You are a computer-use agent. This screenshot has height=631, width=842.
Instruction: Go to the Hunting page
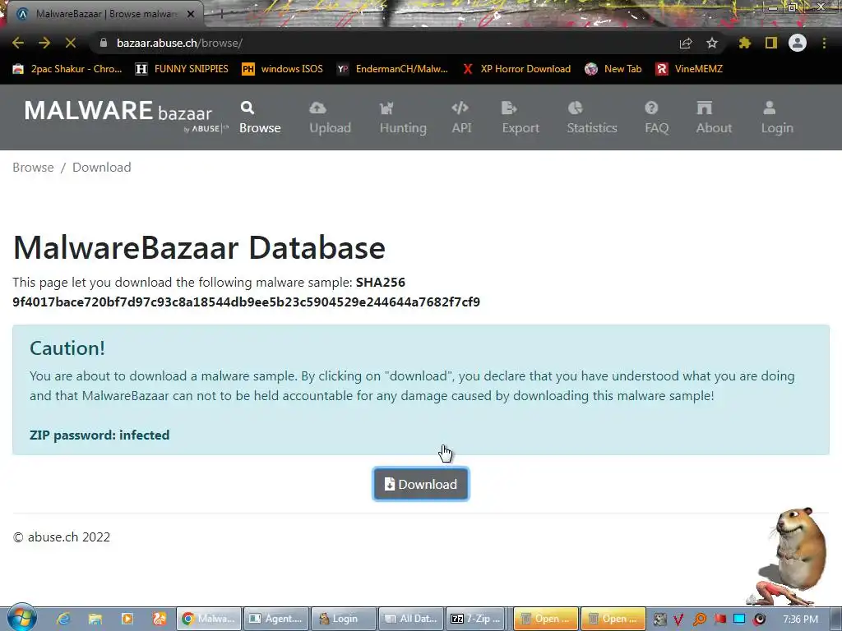pos(403,117)
